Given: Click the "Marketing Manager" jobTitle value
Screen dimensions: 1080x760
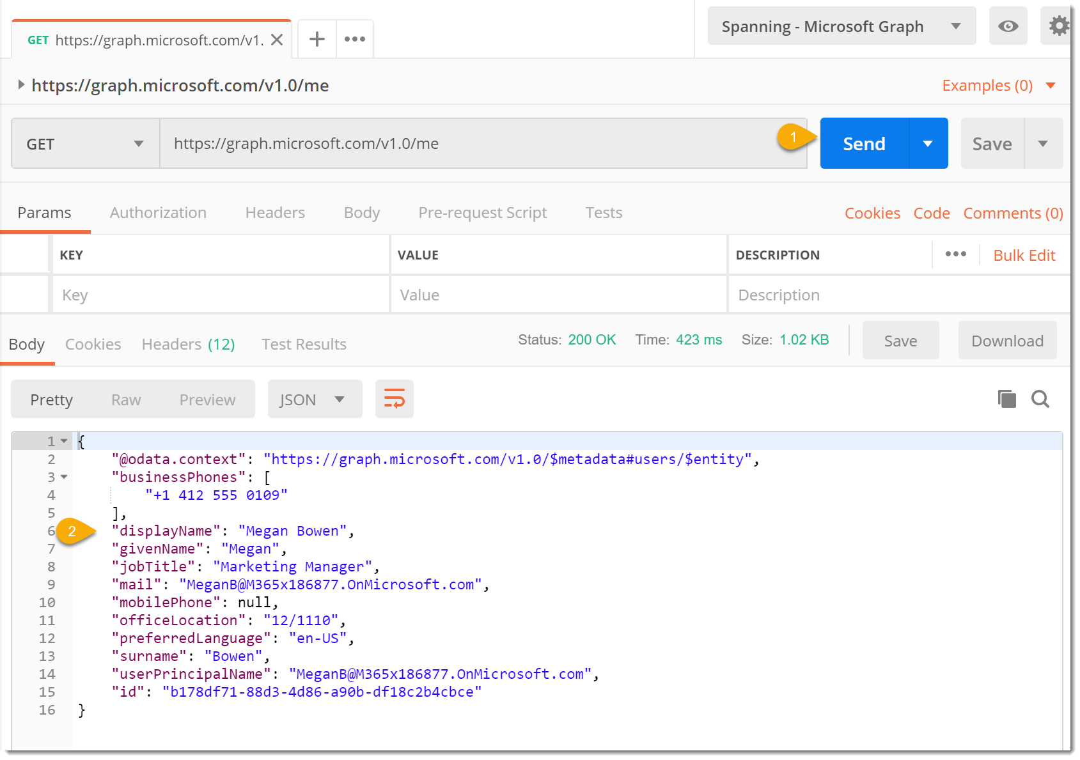Looking at the screenshot, I should tap(292, 566).
